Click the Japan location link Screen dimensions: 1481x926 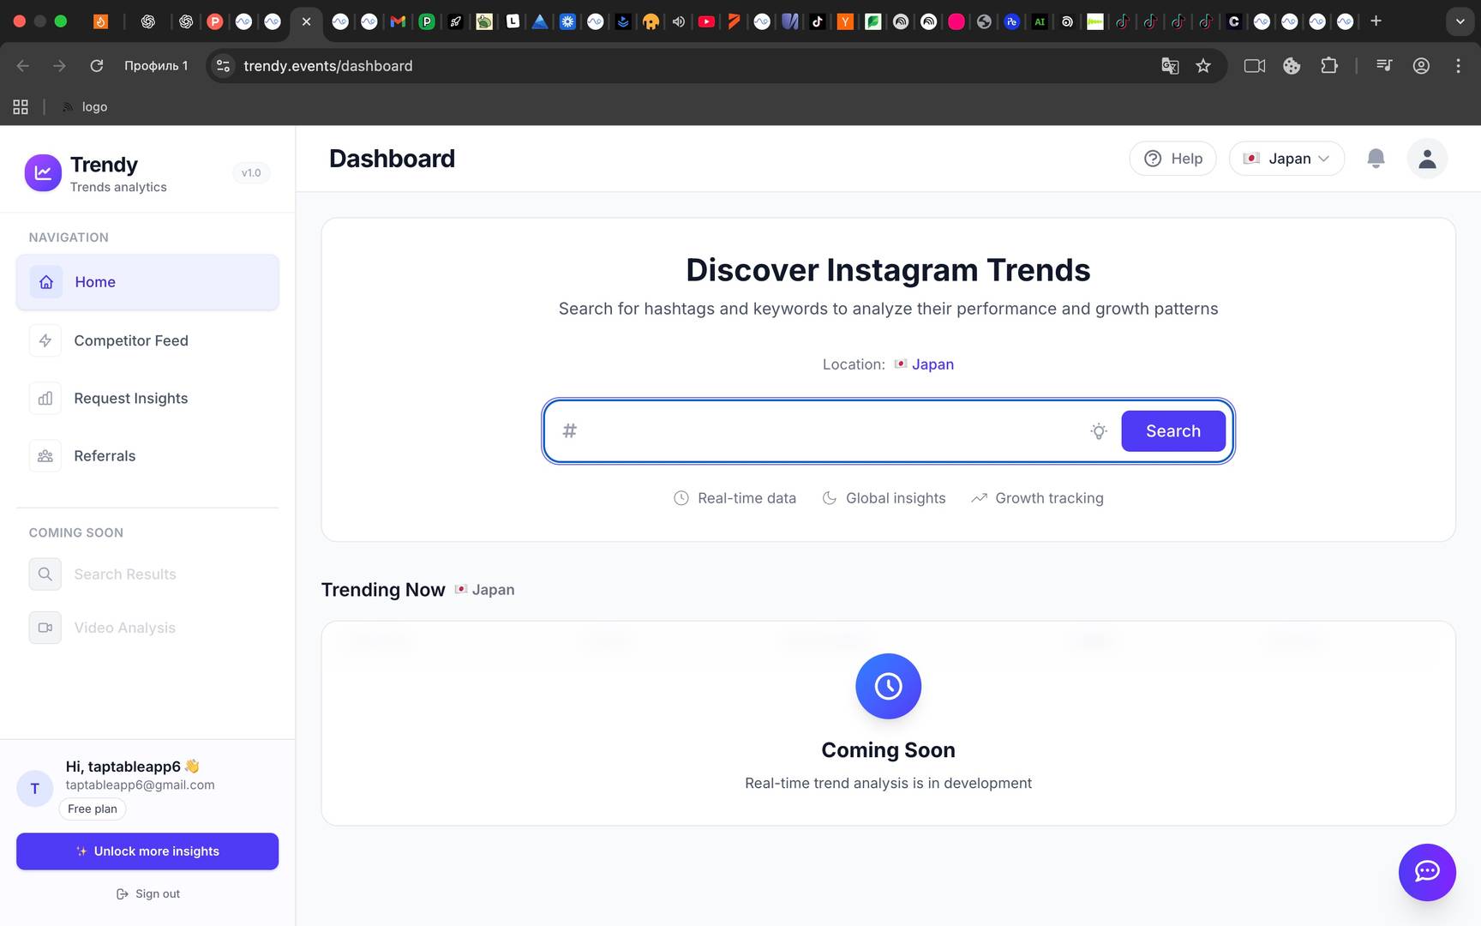[932, 364]
